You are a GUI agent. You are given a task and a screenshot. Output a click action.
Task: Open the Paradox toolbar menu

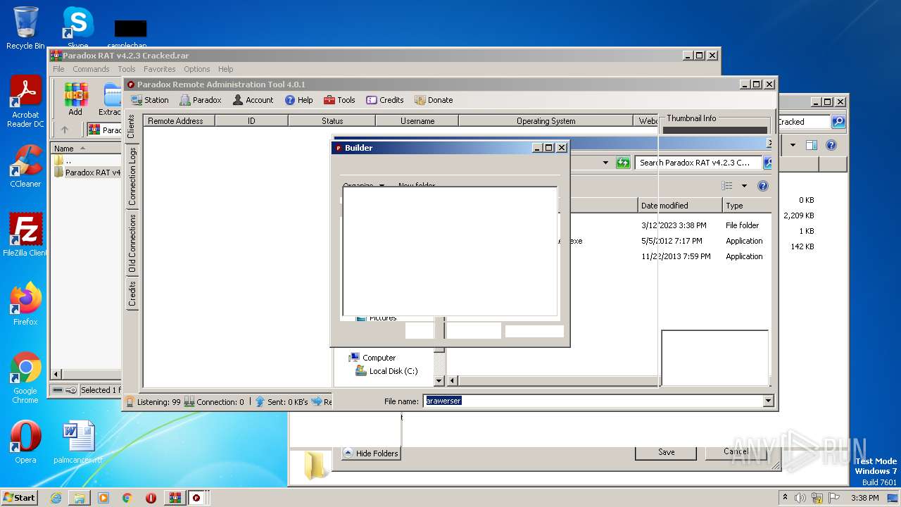pos(201,100)
